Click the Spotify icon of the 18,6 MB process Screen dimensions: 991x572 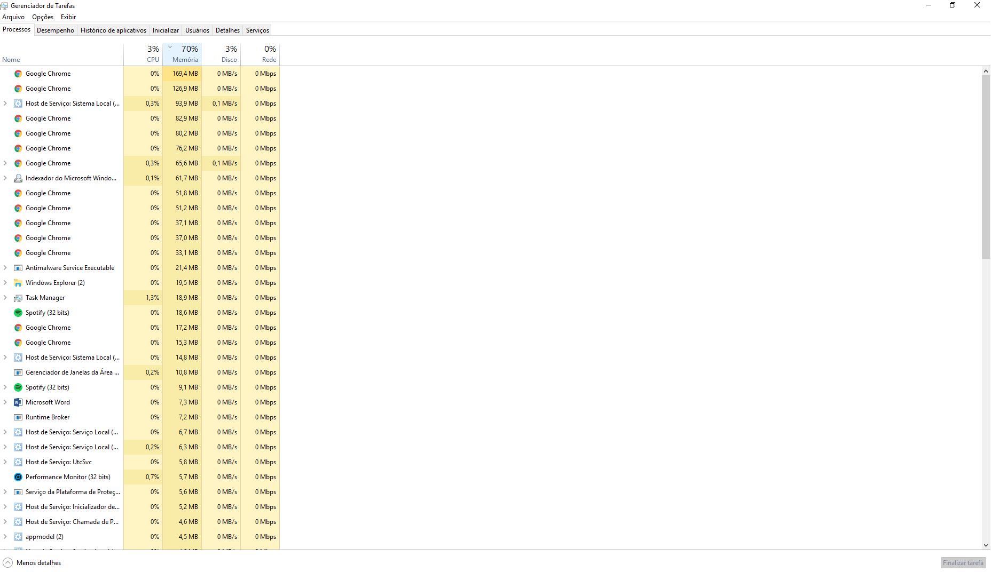[18, 313]
